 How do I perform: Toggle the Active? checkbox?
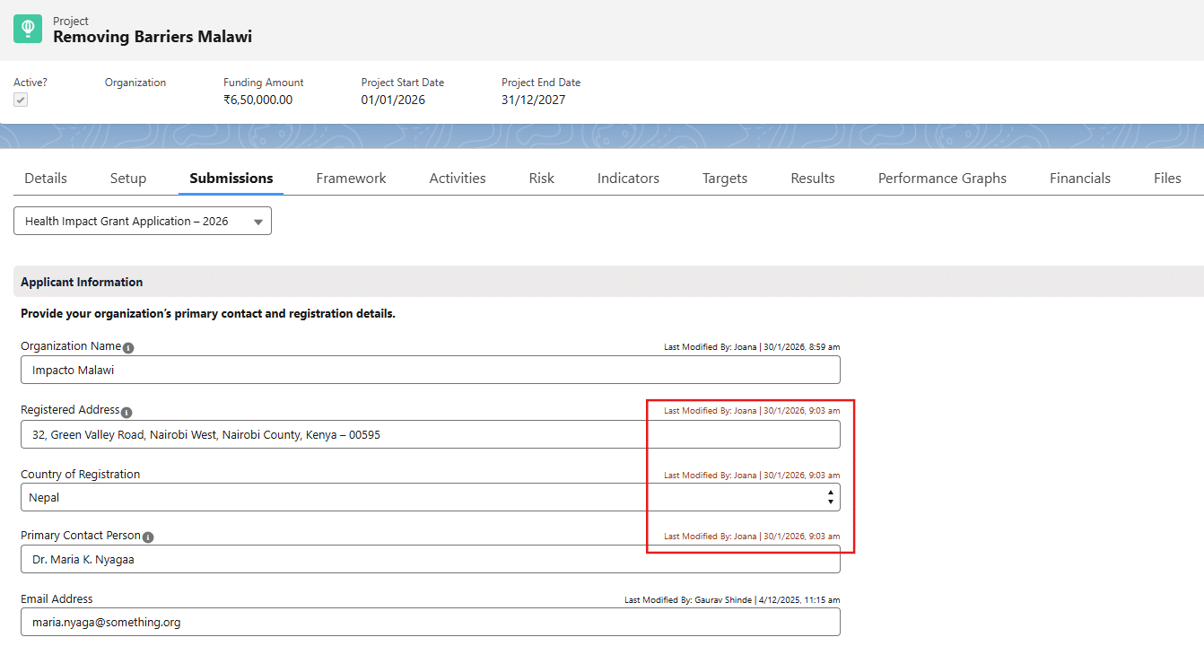click(21, 100)
